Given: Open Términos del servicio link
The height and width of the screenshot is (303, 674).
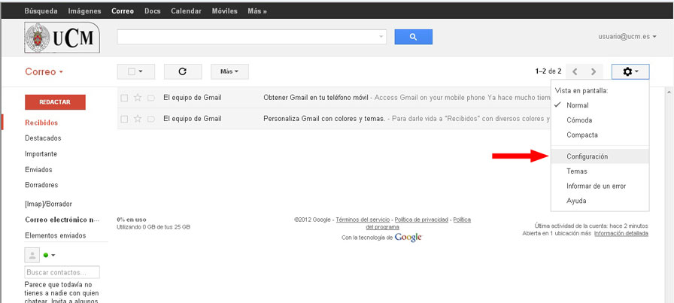Looking at the screenshot, I should (363, 220).
